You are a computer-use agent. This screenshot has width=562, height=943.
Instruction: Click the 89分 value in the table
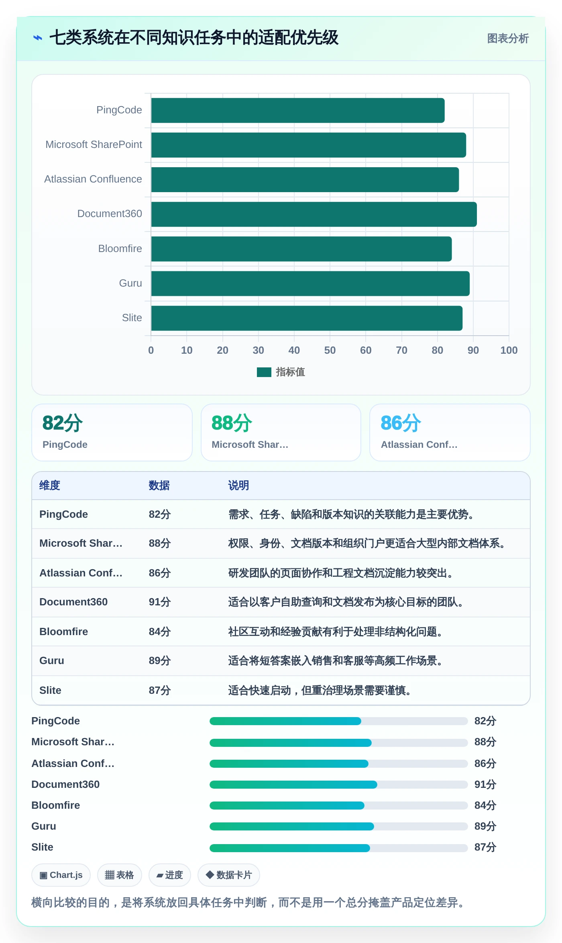160,661
